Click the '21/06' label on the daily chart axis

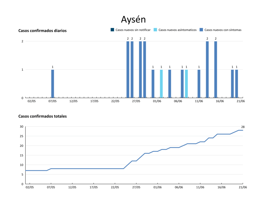click(241, 101)
